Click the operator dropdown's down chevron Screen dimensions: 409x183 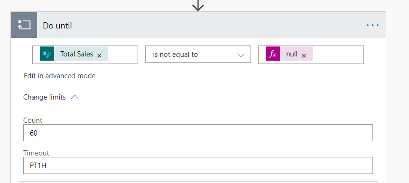point(241,55)
